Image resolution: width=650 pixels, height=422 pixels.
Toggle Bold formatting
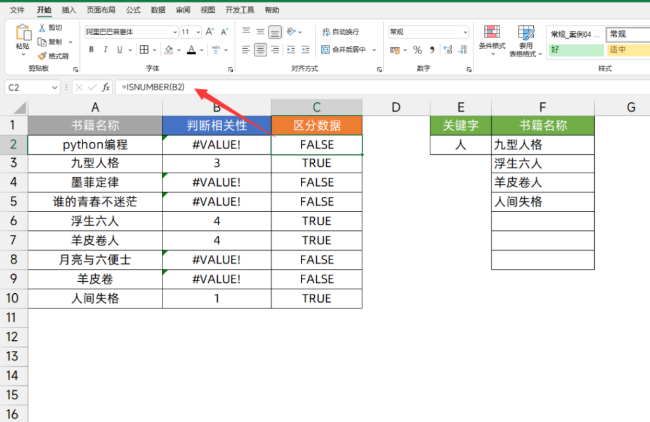pos(91,49)
